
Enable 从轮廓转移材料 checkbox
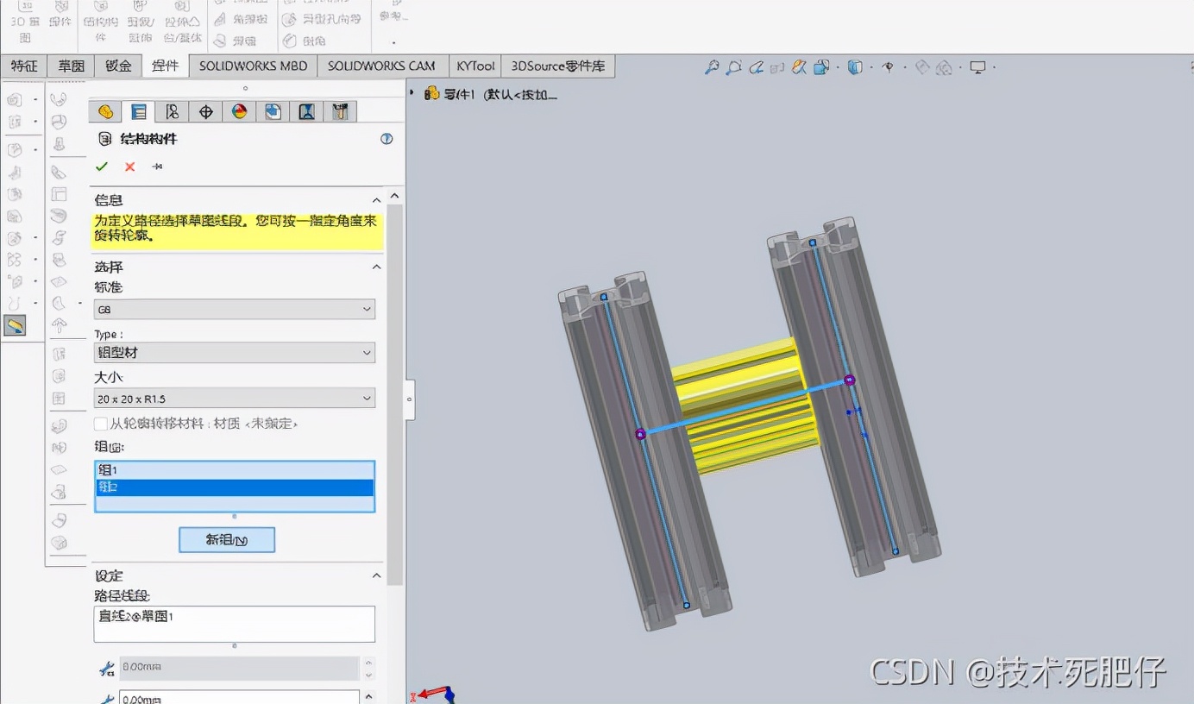coord(100,423)
